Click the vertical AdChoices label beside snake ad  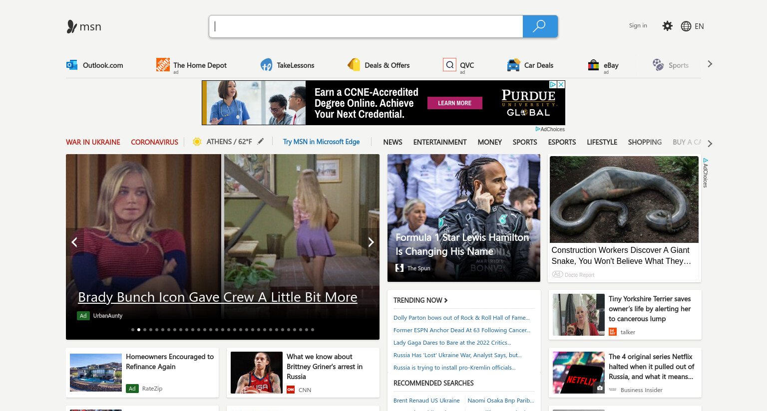(x=706, y=173)
